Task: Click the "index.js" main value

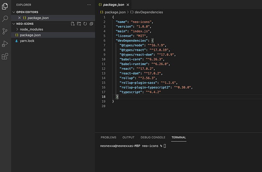Action: (x=140, y=31)
